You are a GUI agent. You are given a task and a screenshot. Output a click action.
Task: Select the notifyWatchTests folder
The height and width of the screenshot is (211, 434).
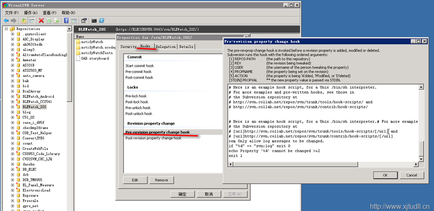click(97, 53)
